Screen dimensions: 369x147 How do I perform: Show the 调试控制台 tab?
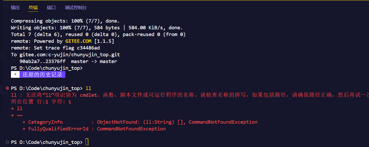[76, 8]
